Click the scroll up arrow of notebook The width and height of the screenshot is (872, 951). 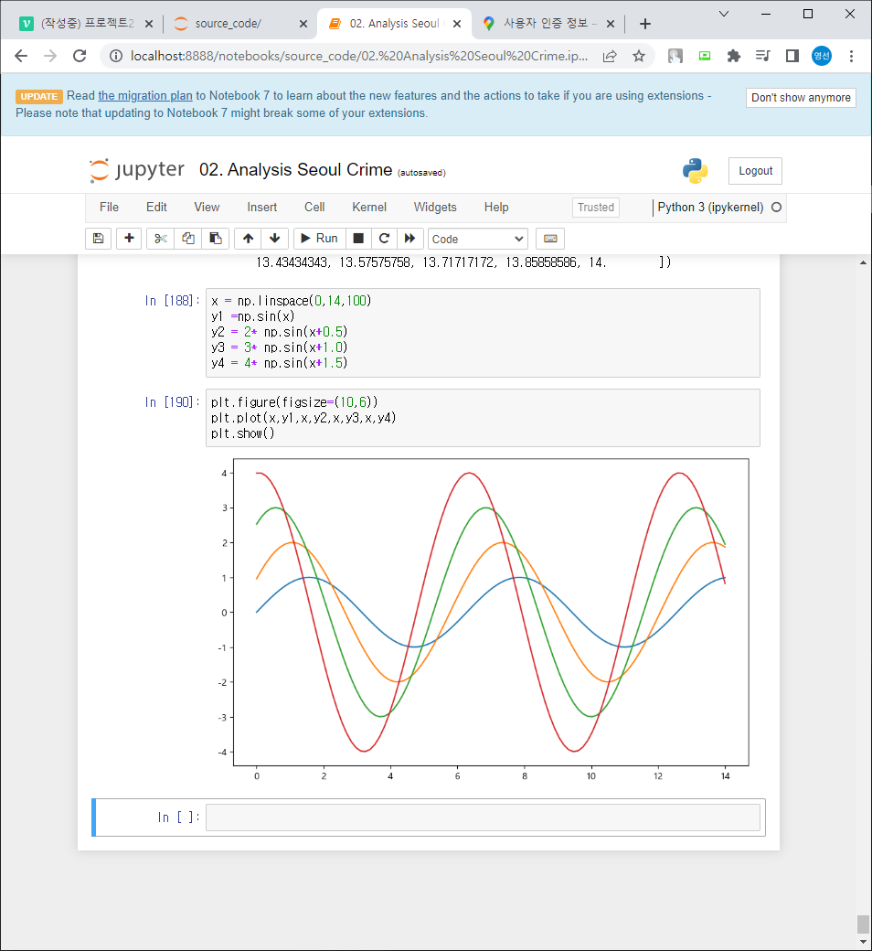coord(862,262)
